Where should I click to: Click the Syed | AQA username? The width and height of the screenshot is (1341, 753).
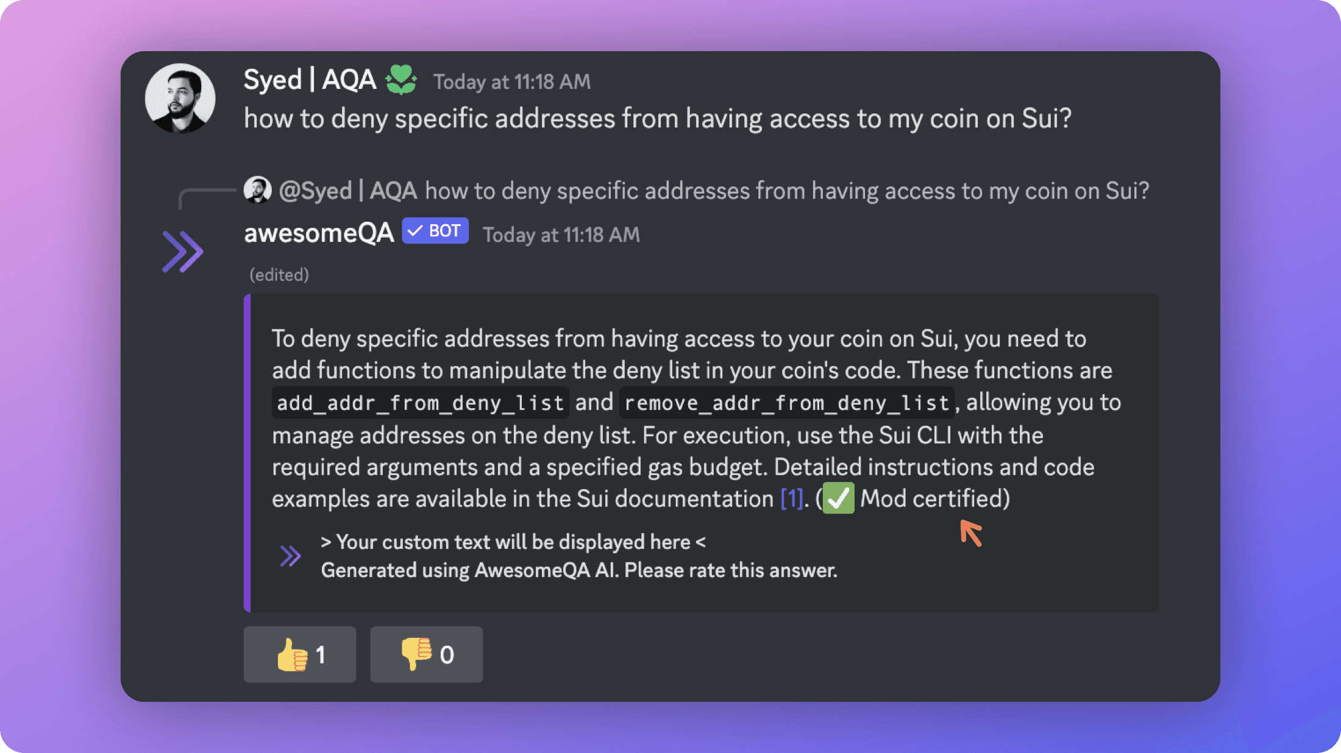click(x=310, y=79)
